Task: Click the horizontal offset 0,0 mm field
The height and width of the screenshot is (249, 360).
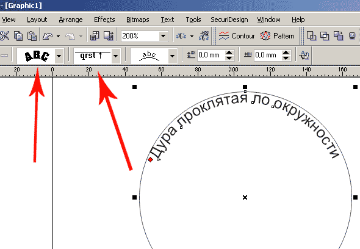Action: 267,55
